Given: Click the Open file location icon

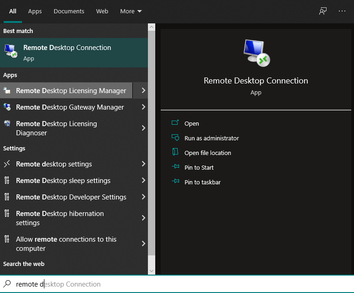Looking at the screenshot, I should click(x=175, y=152).
